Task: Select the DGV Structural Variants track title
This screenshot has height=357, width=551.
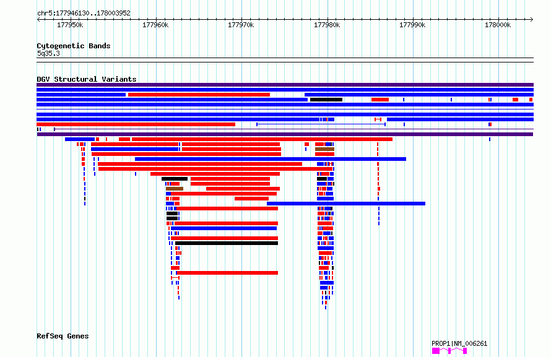Action: point(87,79)
